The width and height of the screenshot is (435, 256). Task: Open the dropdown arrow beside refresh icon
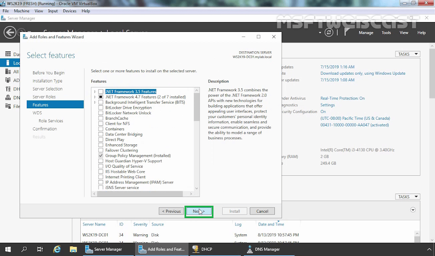[320, 32]
